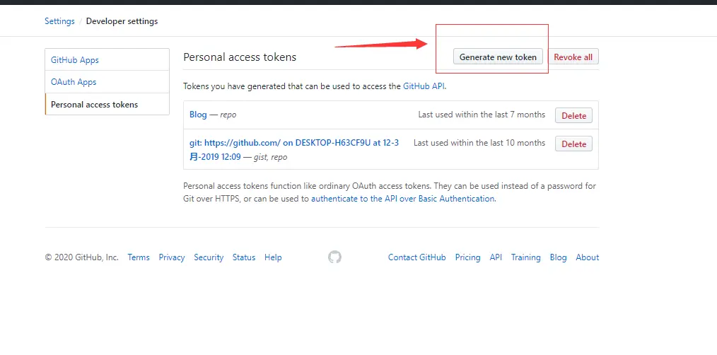This screenshot has height=355, width=717.
Task: Delete the Blog token
Action: click(574, 116)
